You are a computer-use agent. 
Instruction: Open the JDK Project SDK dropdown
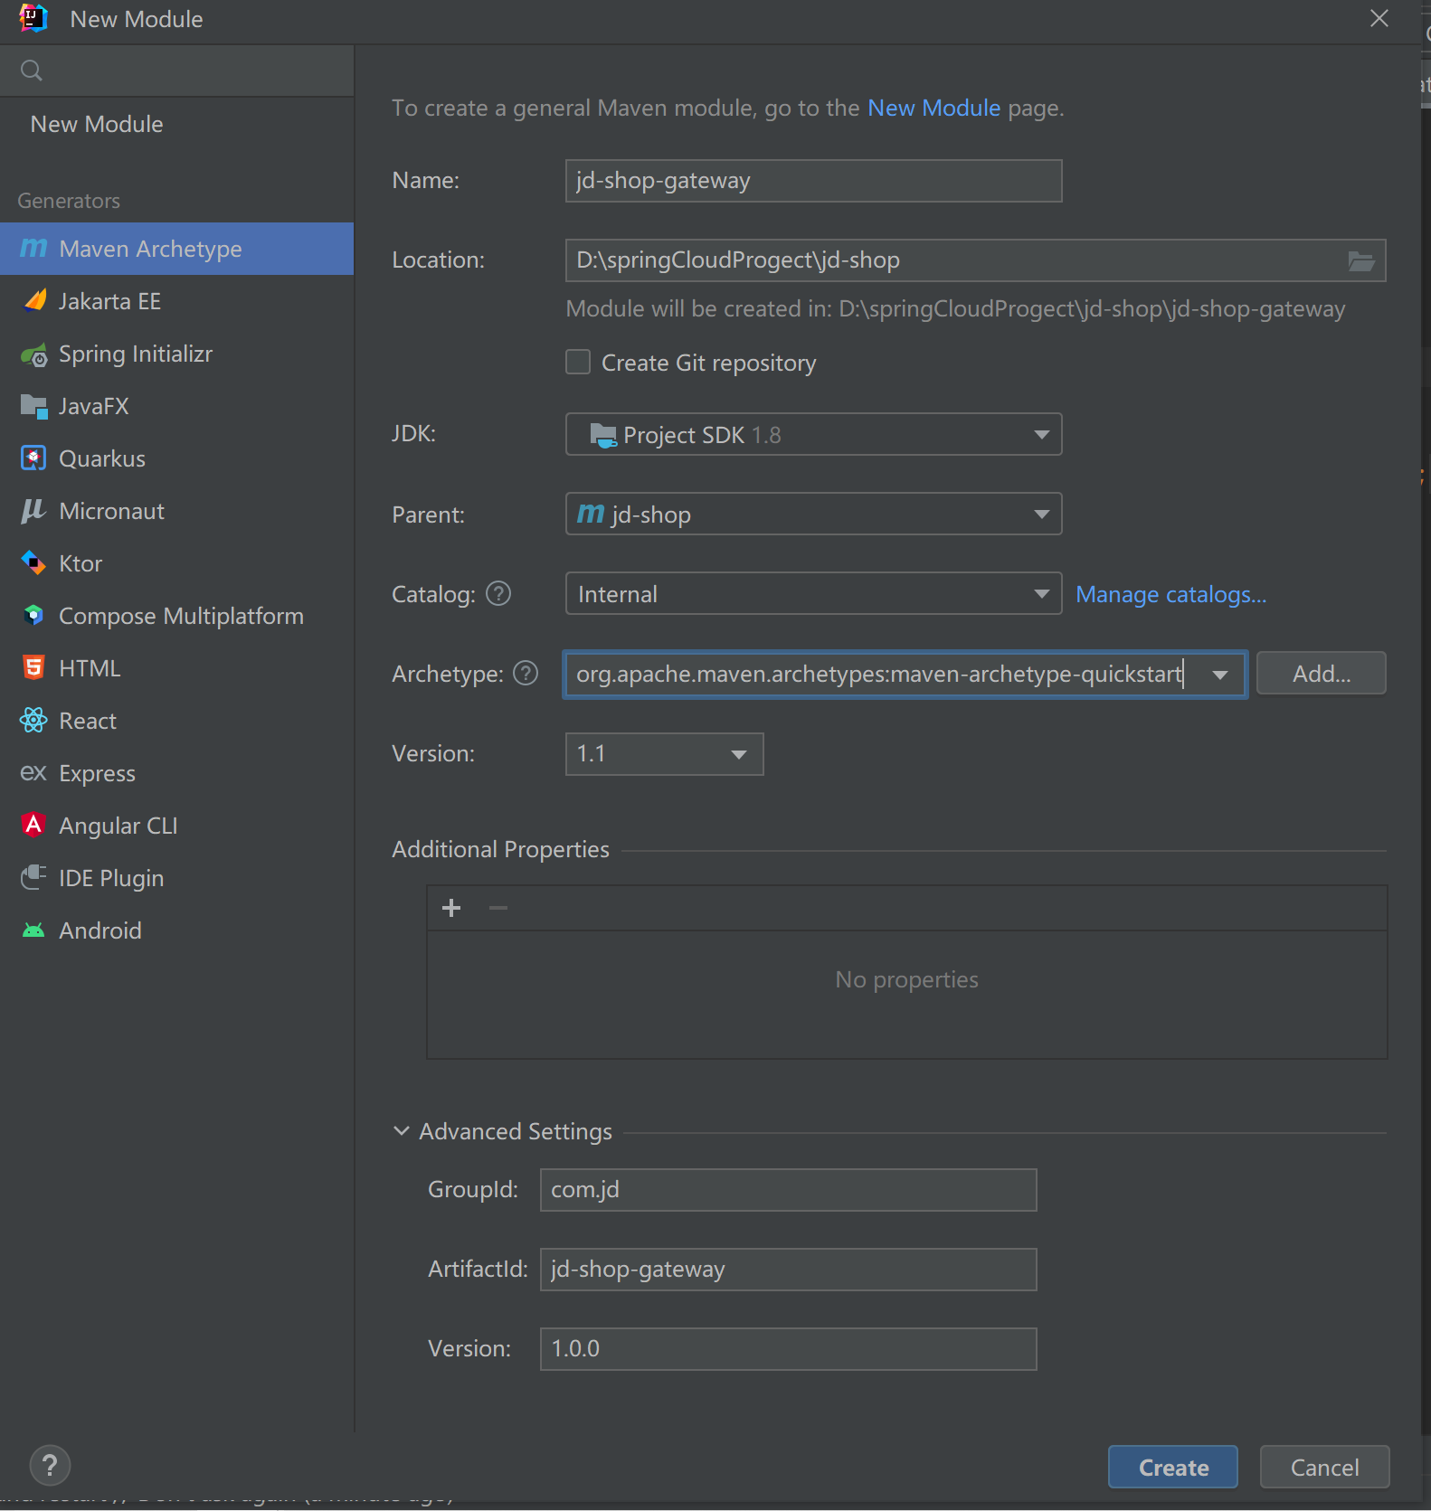pos(813,434)
